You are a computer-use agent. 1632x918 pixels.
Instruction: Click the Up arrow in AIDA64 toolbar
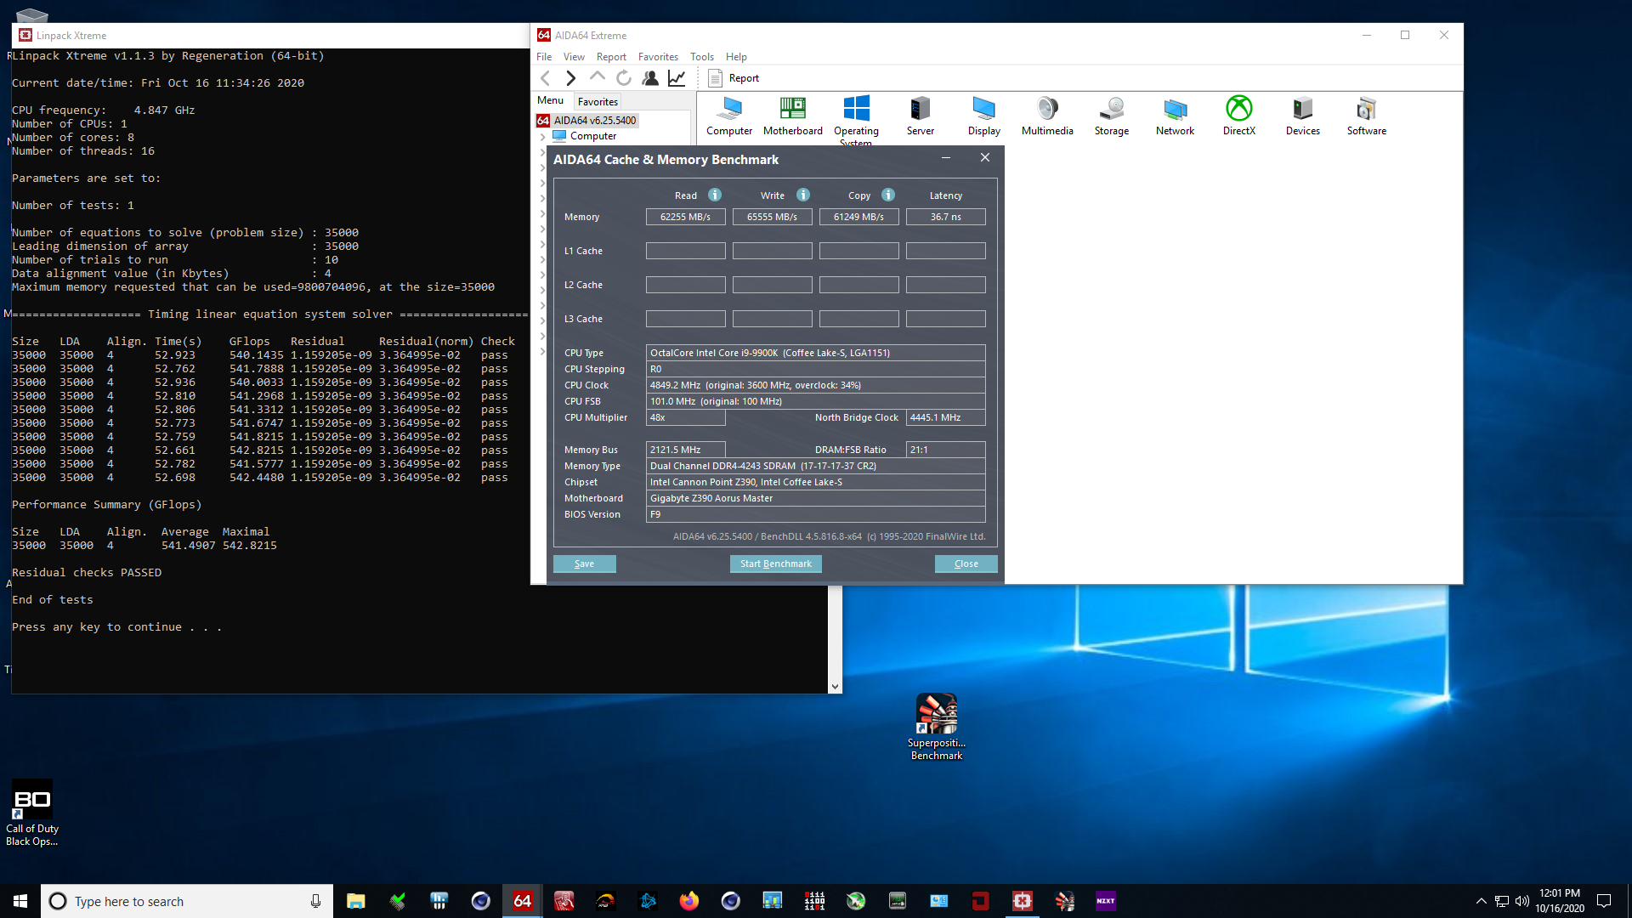598,78
